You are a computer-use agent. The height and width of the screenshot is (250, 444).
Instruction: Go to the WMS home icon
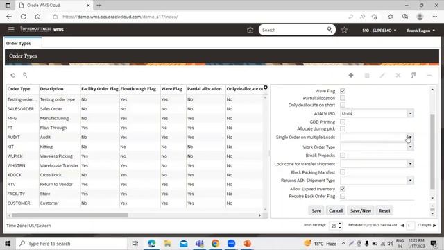pos(250,30)
